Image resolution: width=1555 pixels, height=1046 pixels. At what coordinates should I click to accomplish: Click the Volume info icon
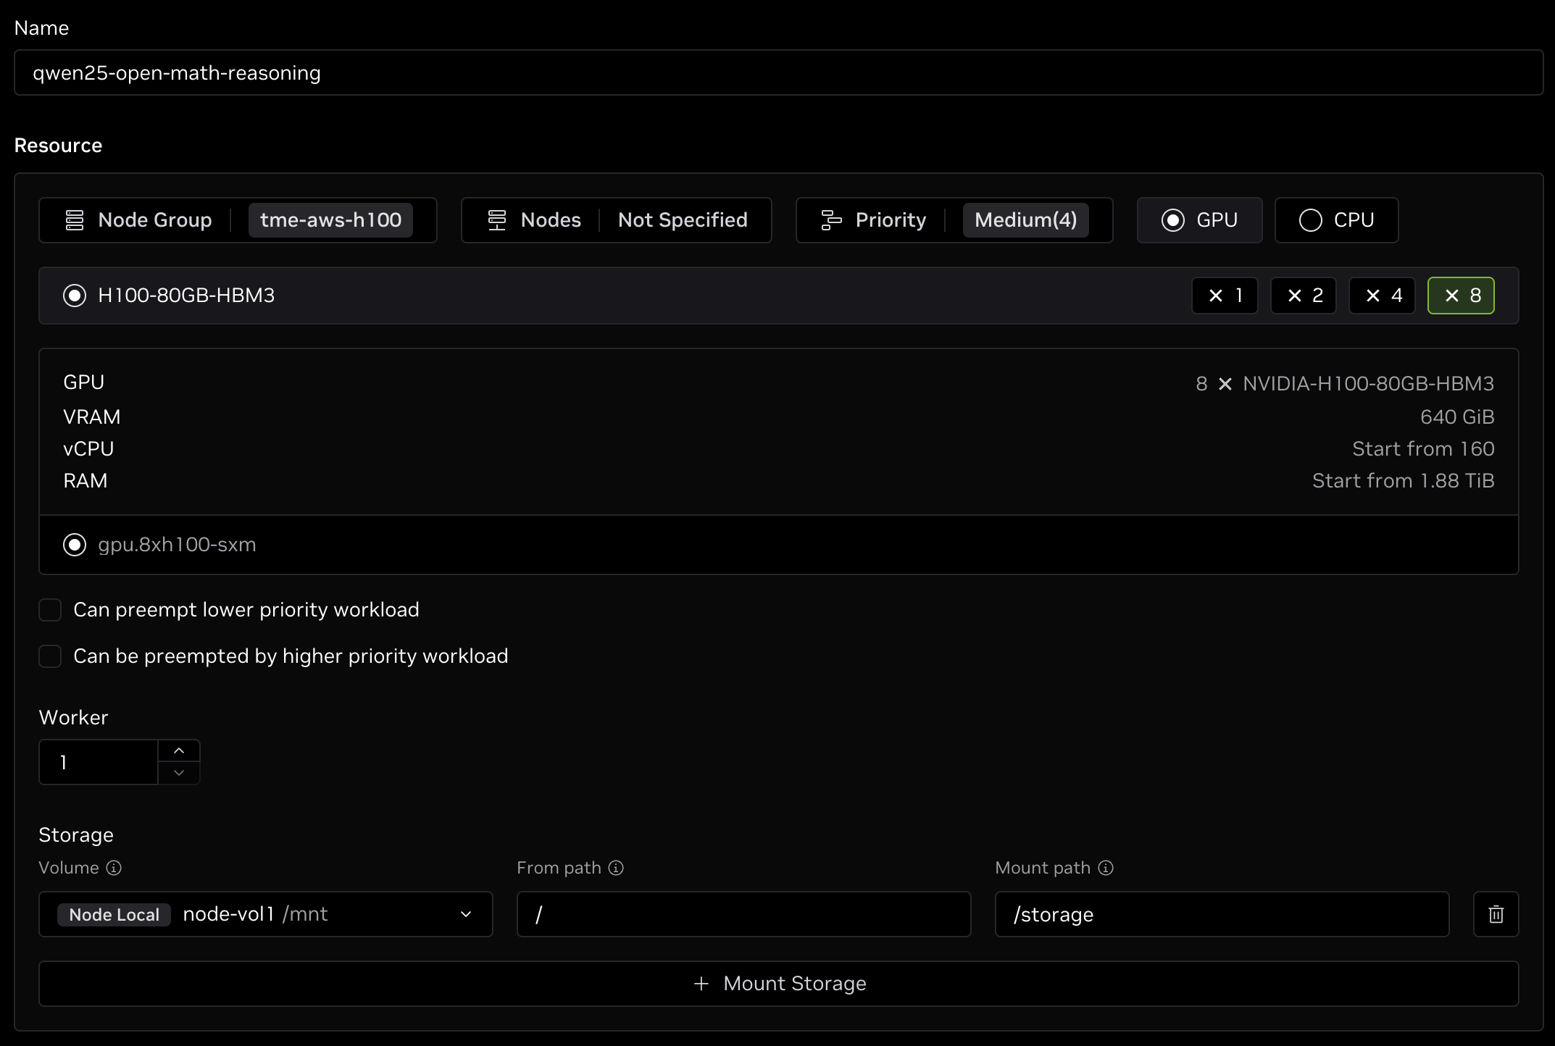[x=114, y=868]
